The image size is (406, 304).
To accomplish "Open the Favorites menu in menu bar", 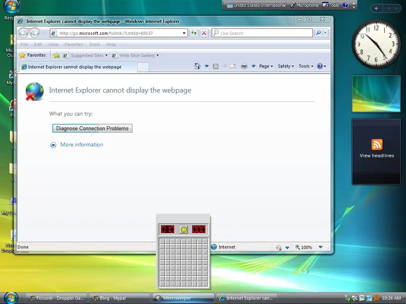I will click(73, 44).
